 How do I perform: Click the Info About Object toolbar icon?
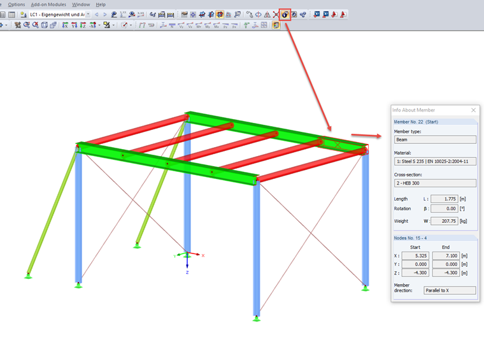[285, 15]
